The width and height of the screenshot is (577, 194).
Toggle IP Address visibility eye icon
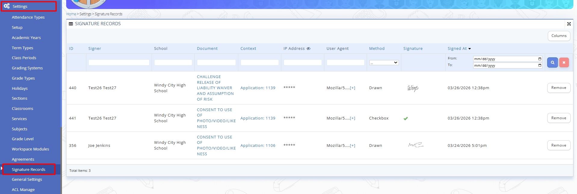point(308,49)
